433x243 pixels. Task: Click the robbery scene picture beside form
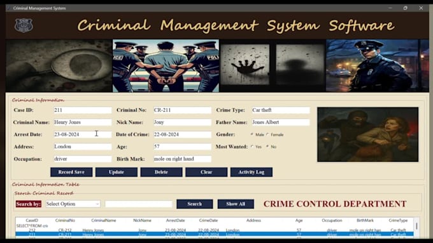coord(368,135)
